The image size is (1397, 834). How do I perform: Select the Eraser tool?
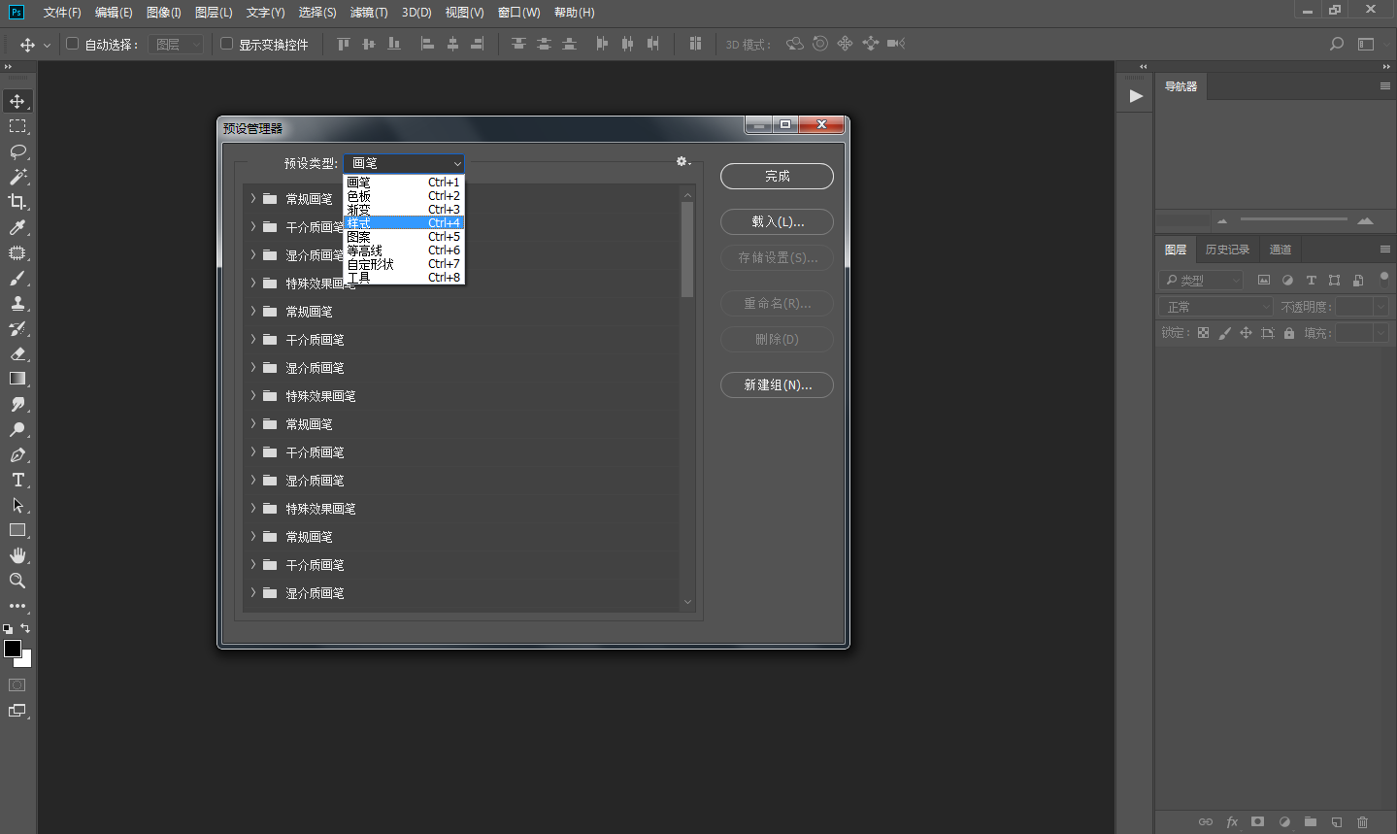(17, 353)
